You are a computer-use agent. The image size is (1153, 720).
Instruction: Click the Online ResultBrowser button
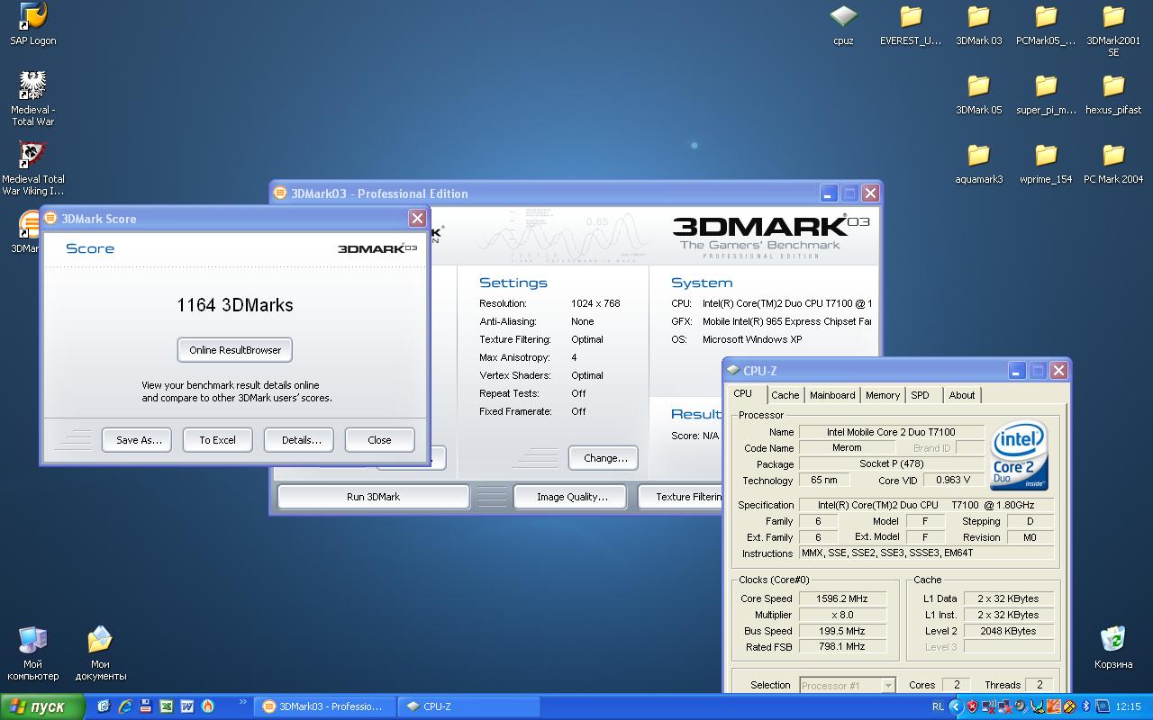[x=235, y=350]
